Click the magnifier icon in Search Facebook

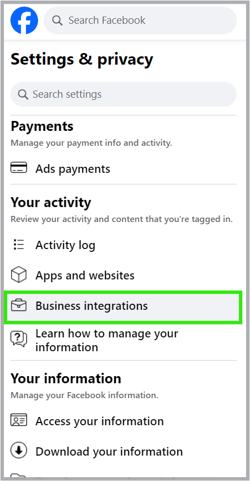(x=57, y=20)
